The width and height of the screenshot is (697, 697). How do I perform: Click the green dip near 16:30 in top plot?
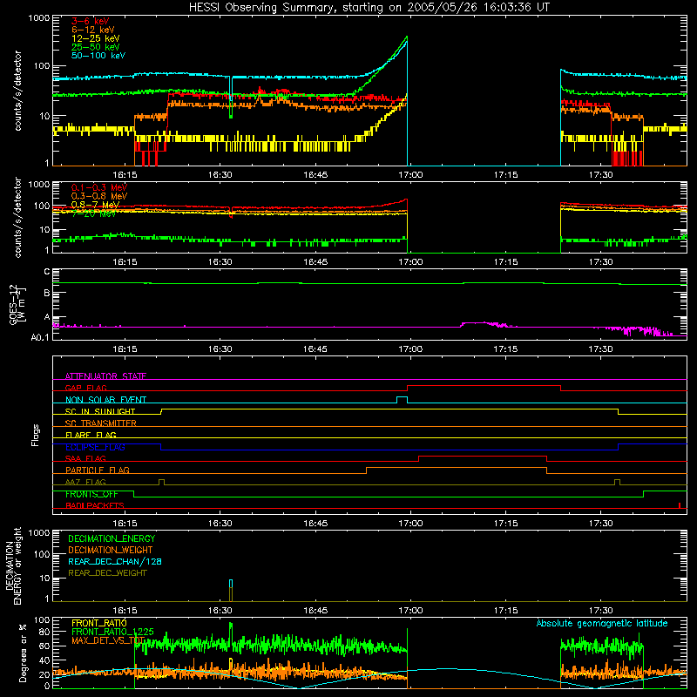(231, 112)
